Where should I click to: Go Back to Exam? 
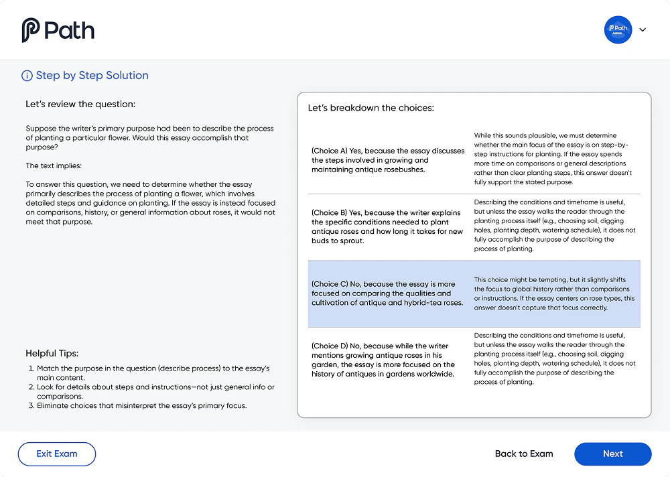point(524,454)
